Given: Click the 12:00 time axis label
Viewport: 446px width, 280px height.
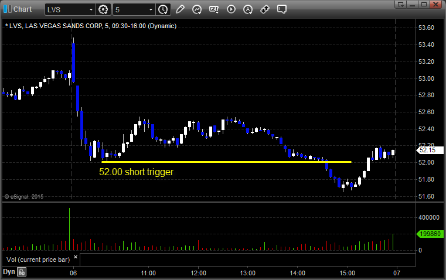Looking at the screenshot, I should point(198,273).
